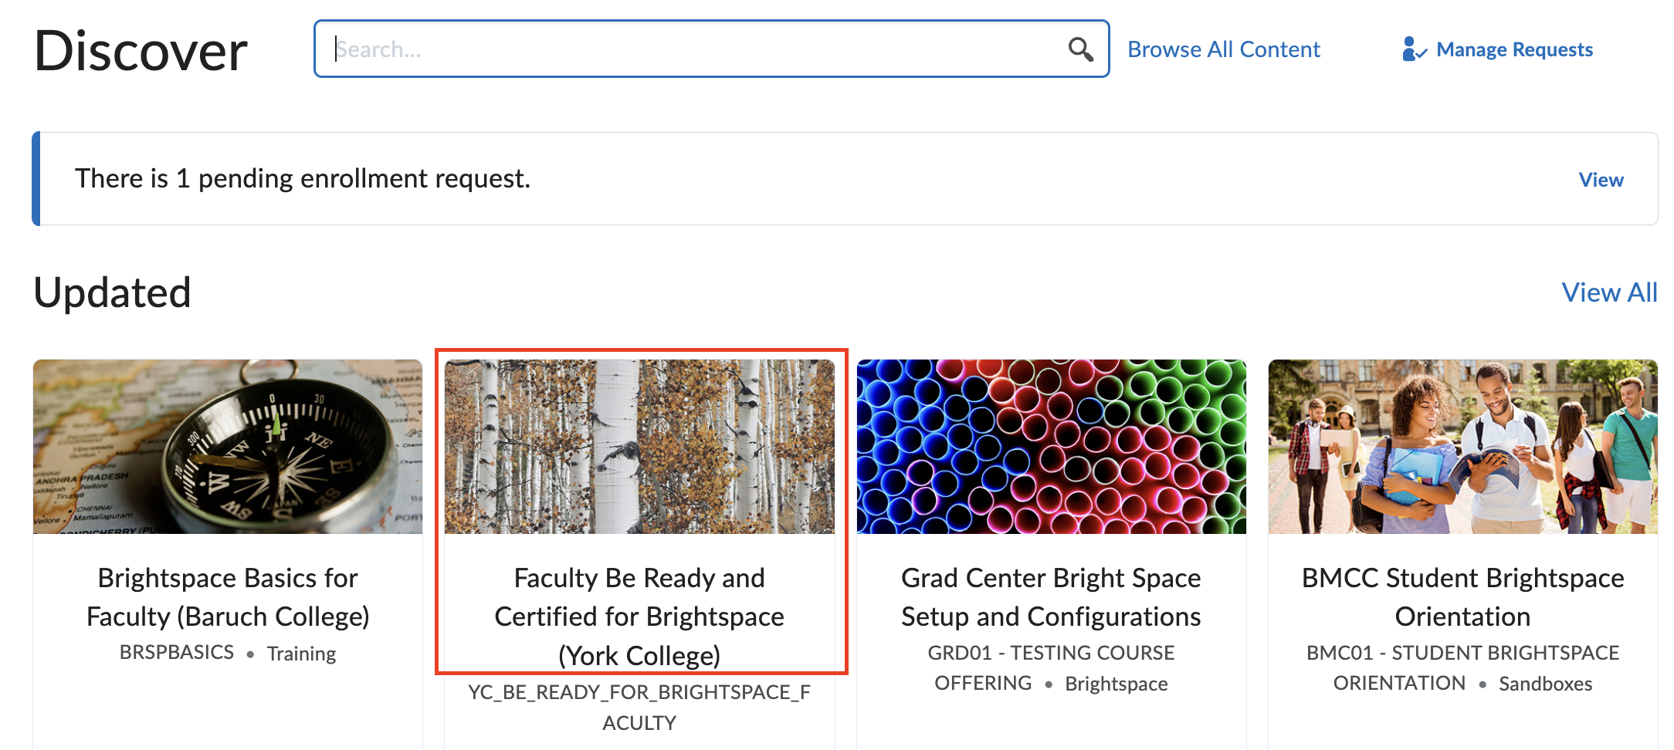Click View All for Updated section

pyautogui.click(x=1609, y=292)
